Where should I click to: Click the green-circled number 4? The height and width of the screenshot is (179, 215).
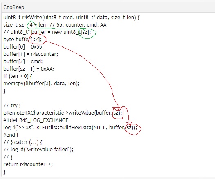tap(31, 25)
